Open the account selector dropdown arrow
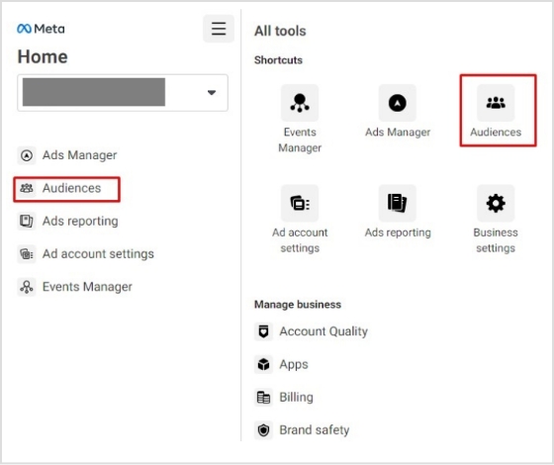The width and height of the screenshot is (554, 465). pyautogui.click(x=212, y=93)
